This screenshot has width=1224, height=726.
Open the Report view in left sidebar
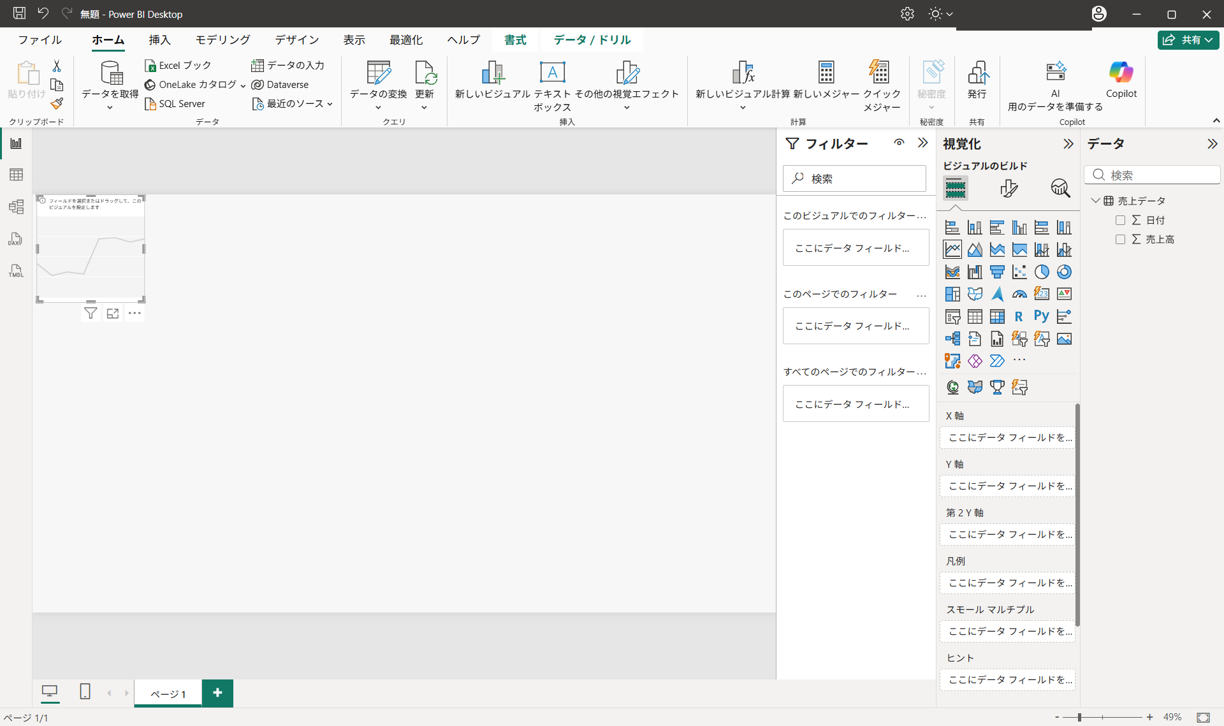pyautogui.click(x=16, y=143)
